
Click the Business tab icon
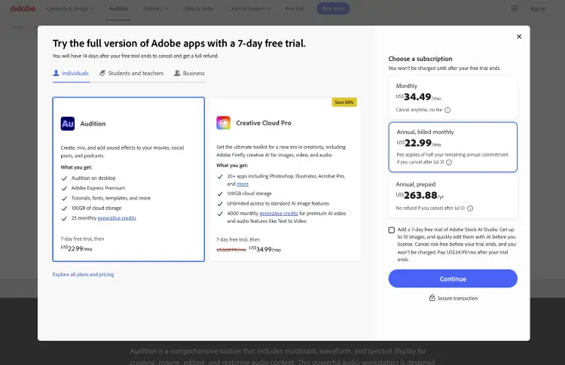click(177, 73)
